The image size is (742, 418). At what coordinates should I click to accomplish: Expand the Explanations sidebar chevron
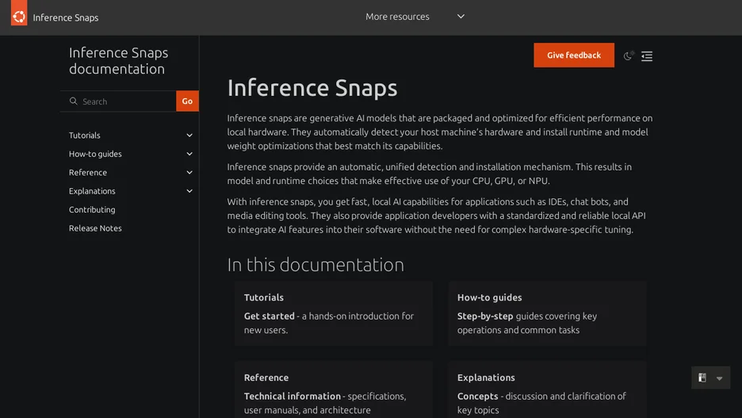[189, 191]
